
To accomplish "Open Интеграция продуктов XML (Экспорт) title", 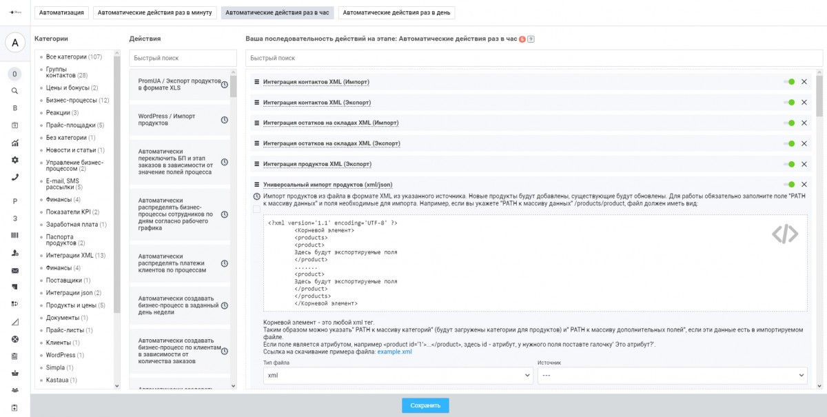I will click(x=317, y=164).
